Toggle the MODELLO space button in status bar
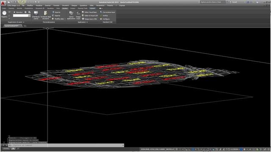The width and height of the screenshot is (271, 152). point(170,149)
